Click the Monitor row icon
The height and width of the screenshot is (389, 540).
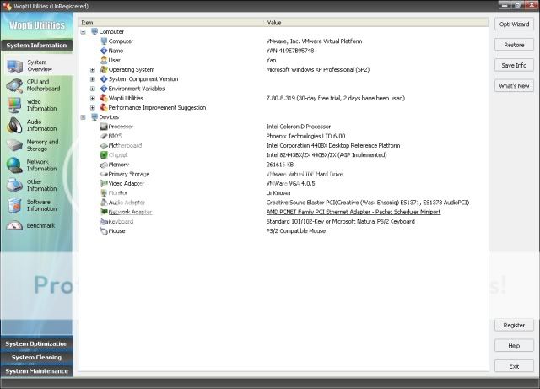pyautogui.click(x=104, y=193)
